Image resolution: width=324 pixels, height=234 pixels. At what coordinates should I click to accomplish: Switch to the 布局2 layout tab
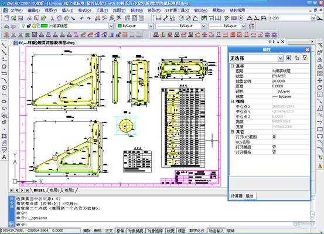pyautogui.click(x=69, y=190)
